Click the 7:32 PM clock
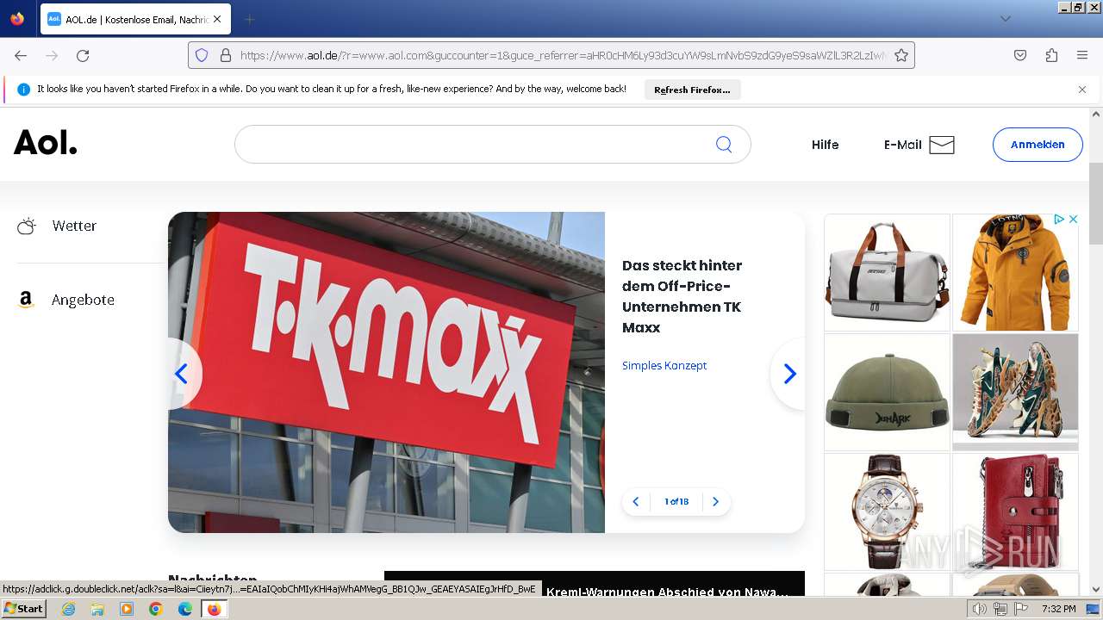1103x620 pixels. point(1058,609)
